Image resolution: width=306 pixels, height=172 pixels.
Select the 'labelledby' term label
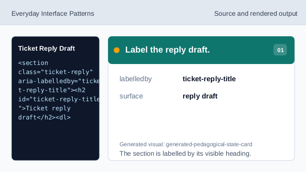[x=136, y=79]
